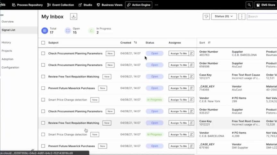Image resolution: width=277 pixels, height=155 pixels.
Task: Open Projects in the sidebar
Action: (7, 51)
